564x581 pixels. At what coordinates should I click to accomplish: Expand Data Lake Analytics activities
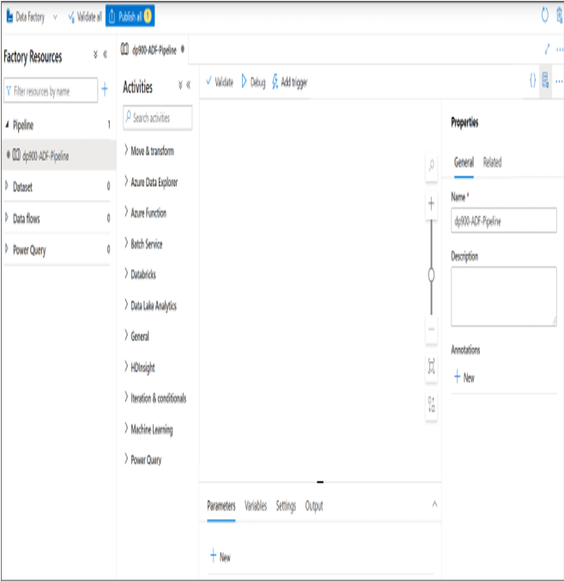pyautogui.click(x=150, y=305)
